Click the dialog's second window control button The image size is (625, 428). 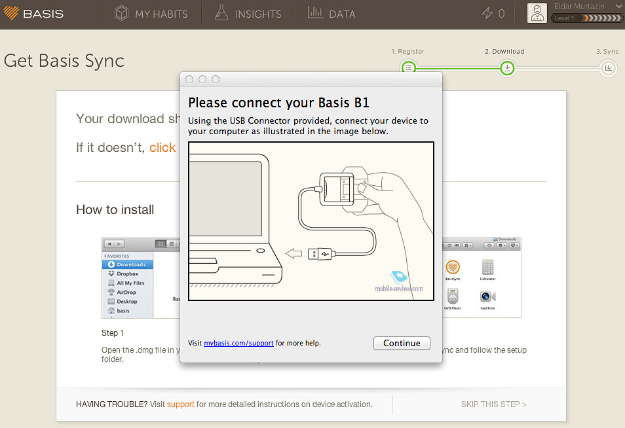tap(202, 79)
